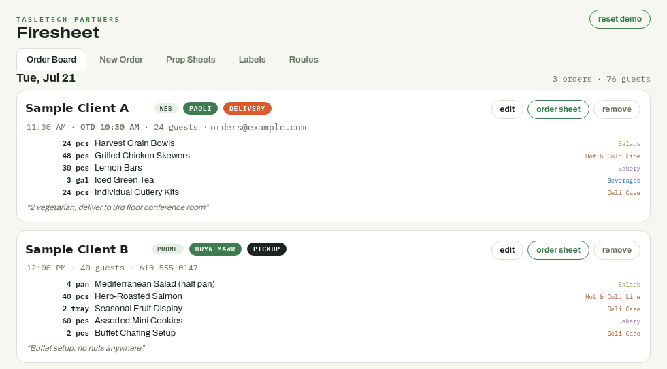Select the Iced Green Tea item
This screenshot has height=369, width=667.
(x=124, y=181)
